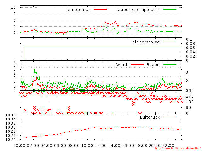Click wind direction axis value 360

pyautogui.click(x=190, y=91)
